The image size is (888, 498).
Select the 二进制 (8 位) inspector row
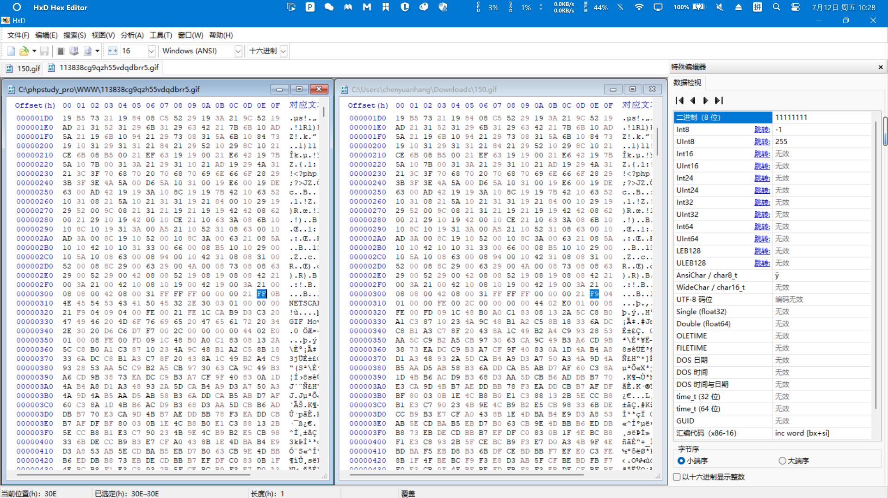(x=772, y=117)
